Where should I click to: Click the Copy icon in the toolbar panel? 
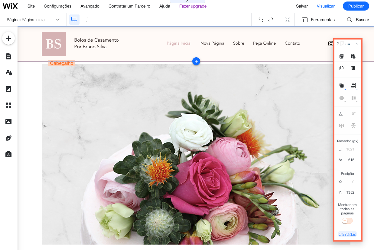[x=342, y=56]
